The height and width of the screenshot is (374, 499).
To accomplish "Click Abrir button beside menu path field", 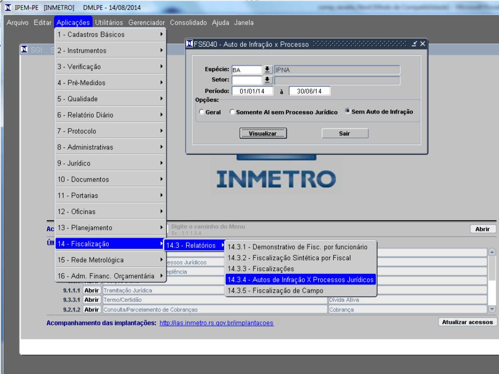I will [482, 229].
